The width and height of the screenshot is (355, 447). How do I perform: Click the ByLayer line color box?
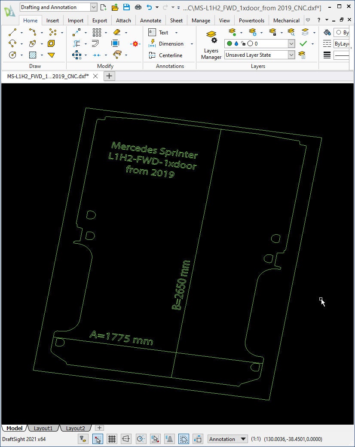[341, 33]
